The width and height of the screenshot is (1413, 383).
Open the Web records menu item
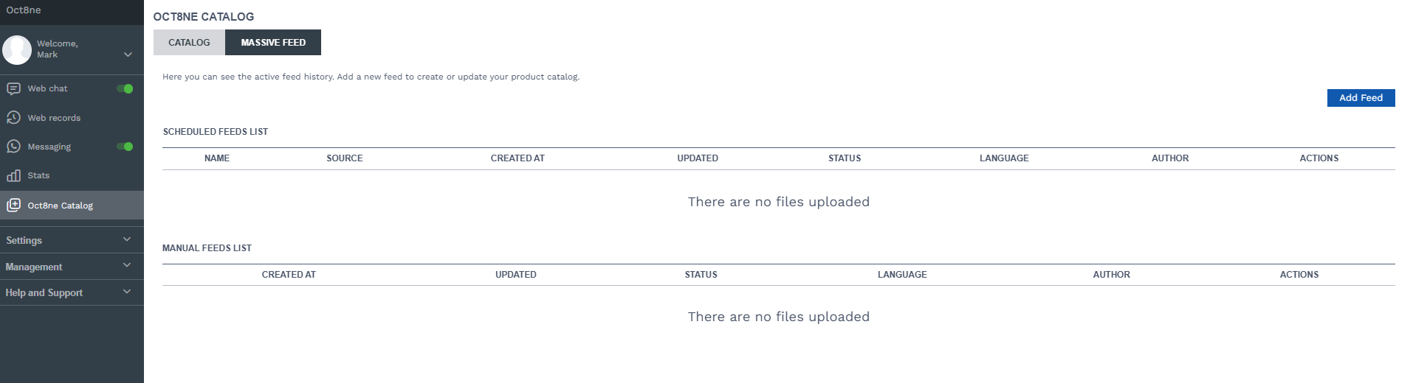[x=72, y=118]
